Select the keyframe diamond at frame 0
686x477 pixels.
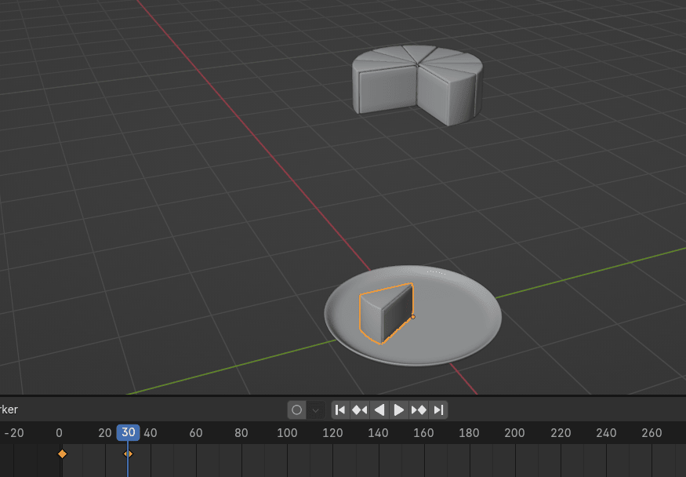coord(62,453)
